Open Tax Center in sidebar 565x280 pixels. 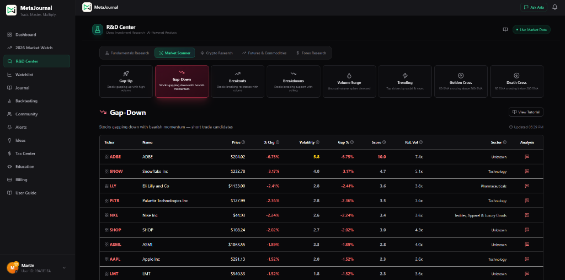37,154
